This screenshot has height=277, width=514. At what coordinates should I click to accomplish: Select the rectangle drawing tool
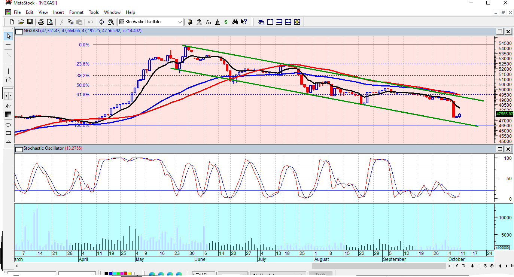[8, 133]
